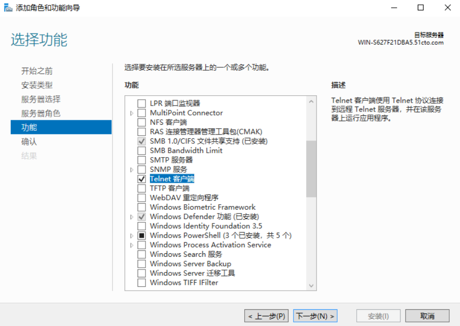Viewport: 460px width, 326px height.
Task: Select the LPR 端口监视器 label
Action: [x=175, y=103]
